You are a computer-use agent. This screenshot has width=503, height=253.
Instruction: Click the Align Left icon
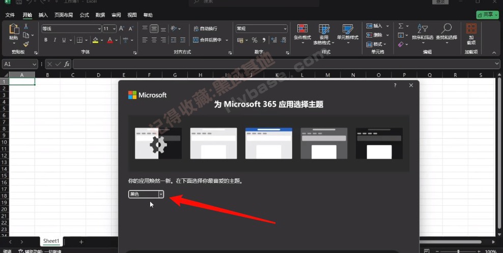[145, 40]
